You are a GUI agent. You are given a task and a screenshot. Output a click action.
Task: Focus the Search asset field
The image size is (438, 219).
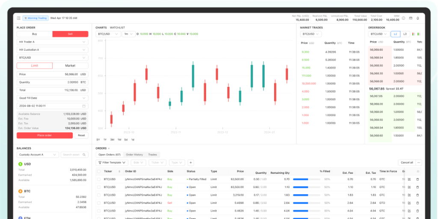pyautogui.click(x=74, y=155)
